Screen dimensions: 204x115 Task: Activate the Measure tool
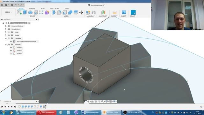pos(114,12)
